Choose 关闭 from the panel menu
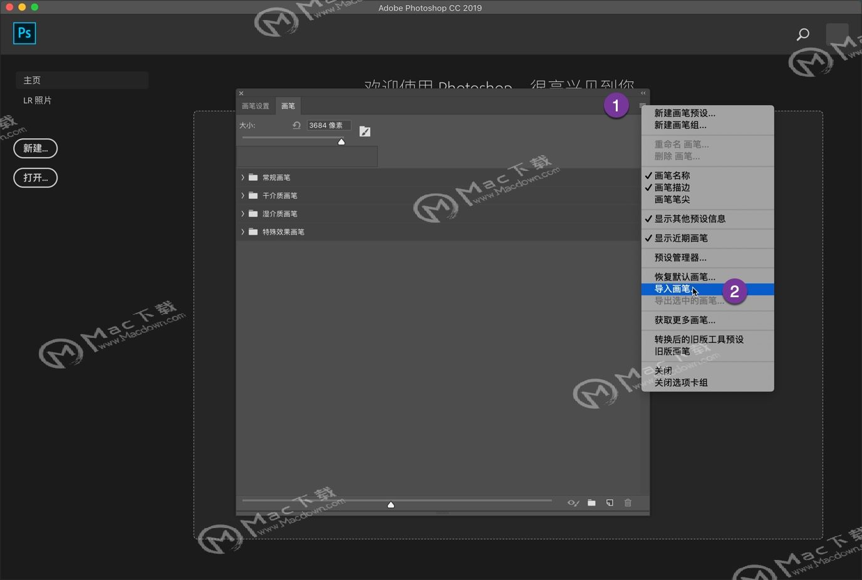 (707, 371)
